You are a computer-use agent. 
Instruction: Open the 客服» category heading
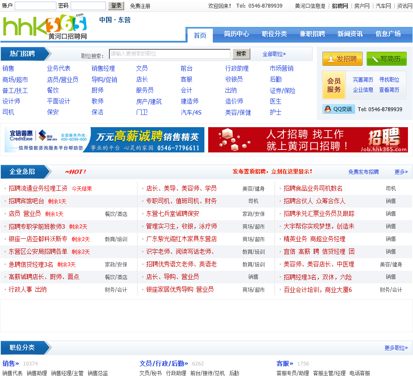point(285,363)
